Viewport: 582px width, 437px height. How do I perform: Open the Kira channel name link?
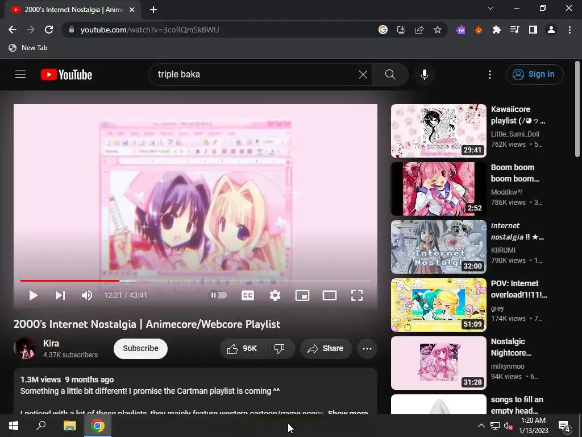(51, 343)
